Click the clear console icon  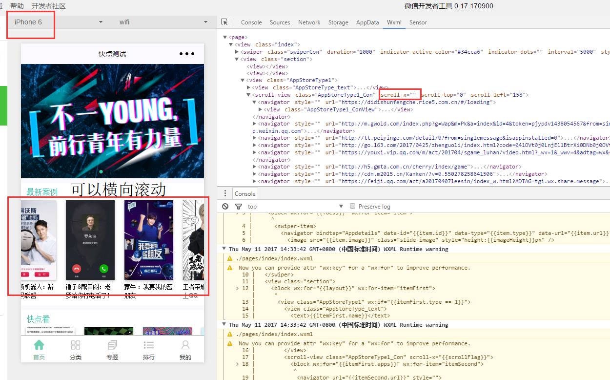click(225, 206)
